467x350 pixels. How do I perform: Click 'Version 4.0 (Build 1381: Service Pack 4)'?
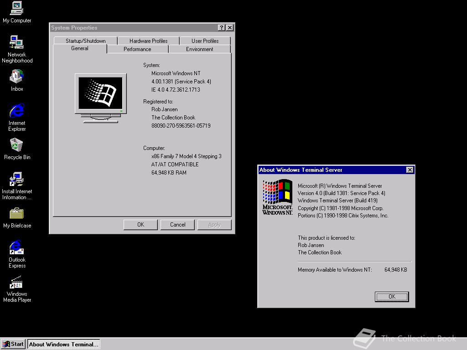pos(341,193)
